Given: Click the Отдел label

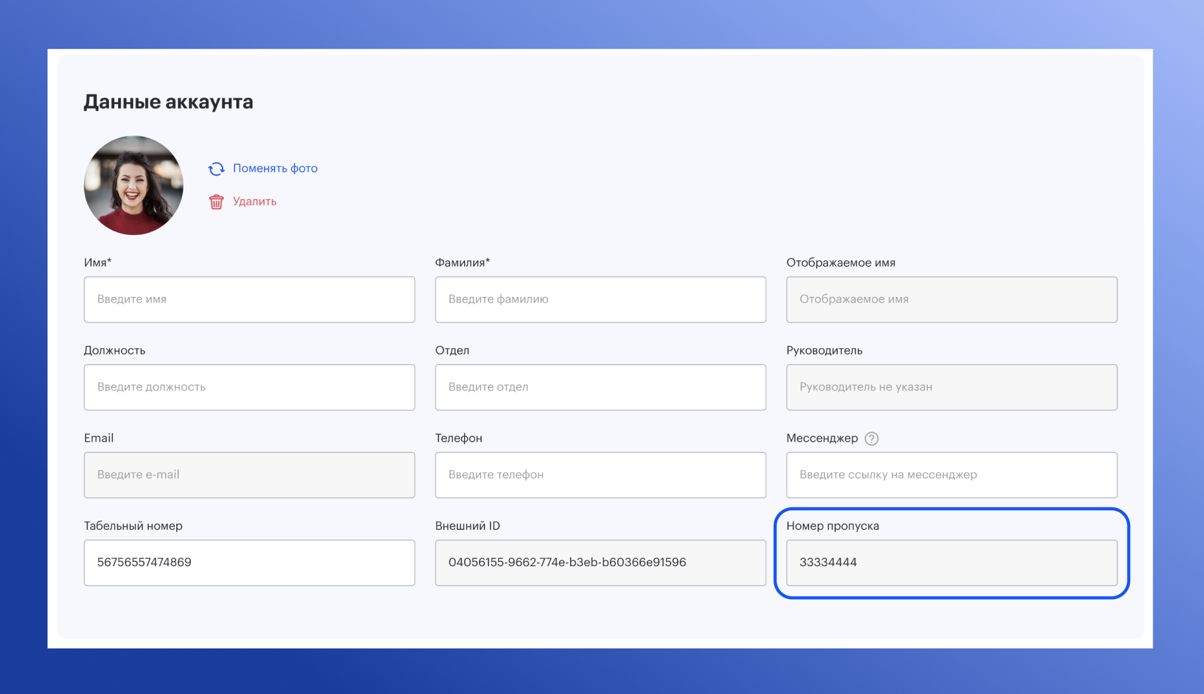Looking at the screenshot, I should 452,351.
